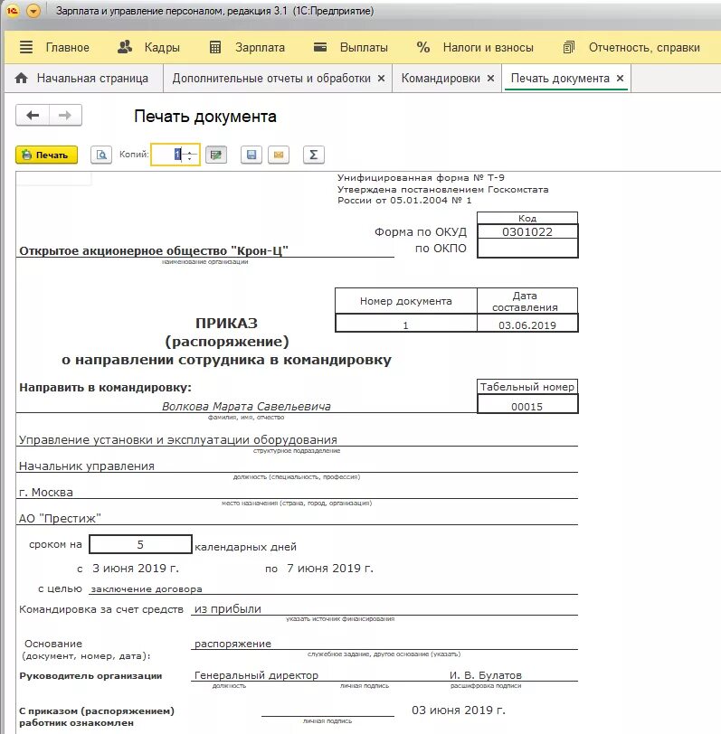The image size is (721, 734).
Task: Click the calendar days cell with 5
Action: point(140,544)
